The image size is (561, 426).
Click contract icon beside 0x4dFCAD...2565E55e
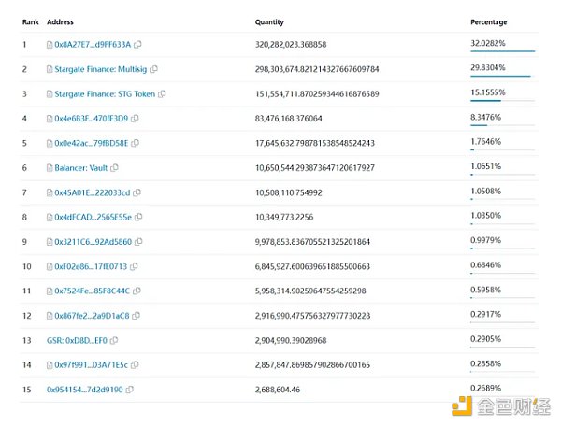(x=50, y=218)
